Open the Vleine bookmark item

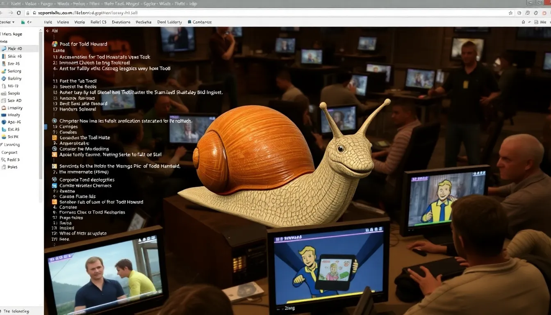pyautogui.click(x=63, y=22)
